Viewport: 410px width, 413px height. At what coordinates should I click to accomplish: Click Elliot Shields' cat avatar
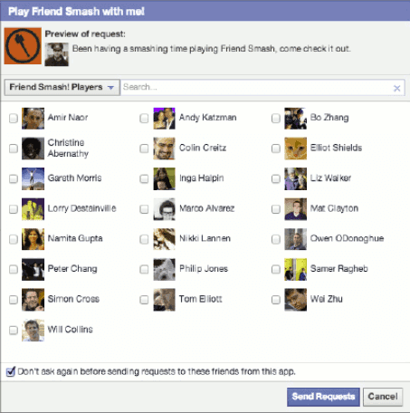[295, 149]
